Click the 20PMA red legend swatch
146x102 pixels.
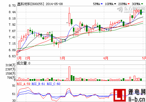point(129,4)
